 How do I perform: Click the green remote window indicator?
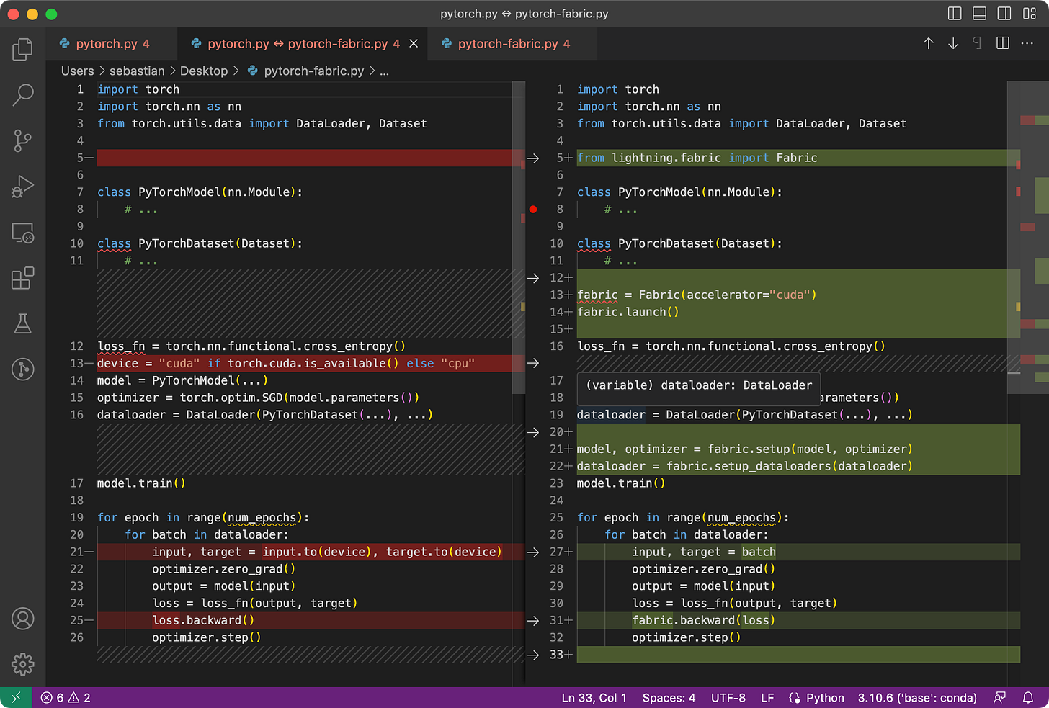click(14, 697)
